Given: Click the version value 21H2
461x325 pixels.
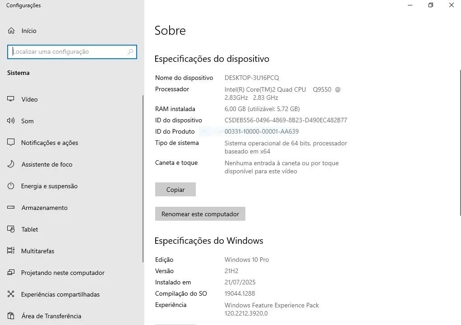Looking at the screenshot, I should [231, 271].
